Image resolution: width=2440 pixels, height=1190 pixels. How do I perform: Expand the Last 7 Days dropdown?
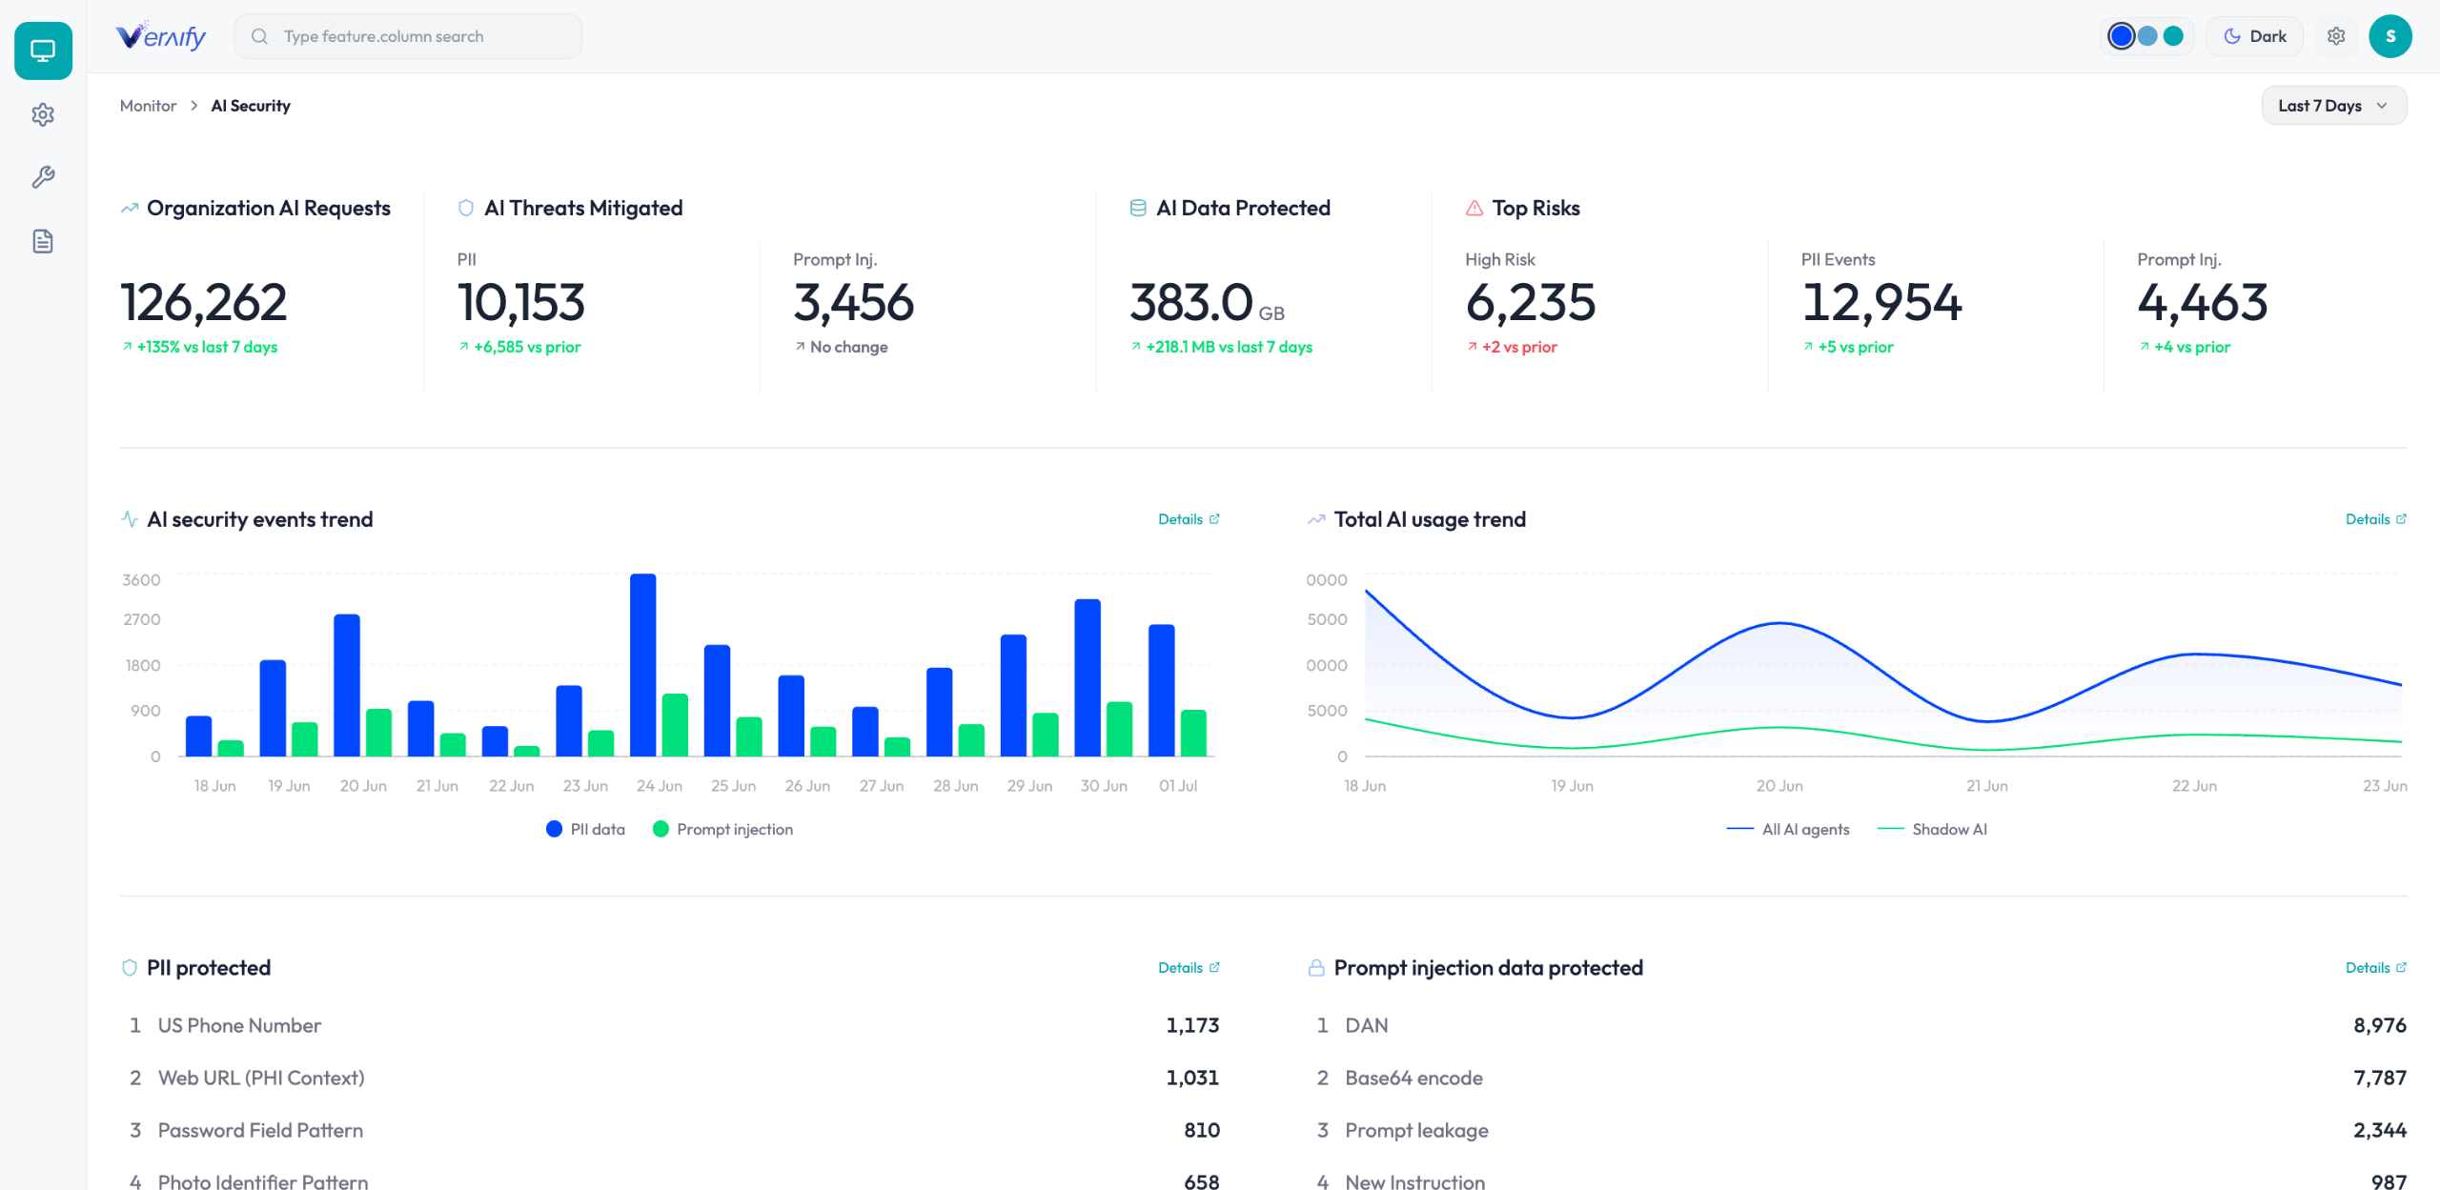[x=2333, y=106]
